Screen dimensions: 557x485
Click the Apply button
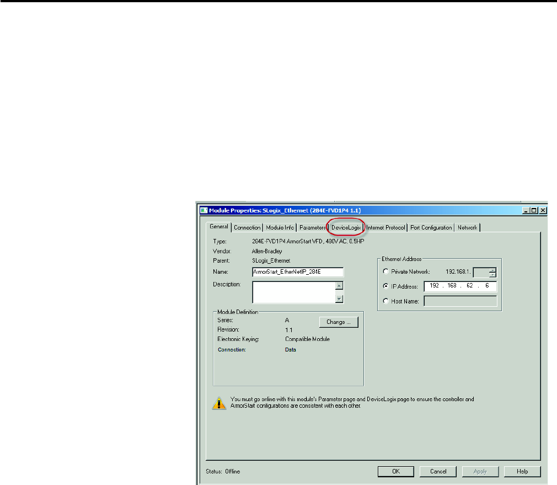tap(480, 472)
